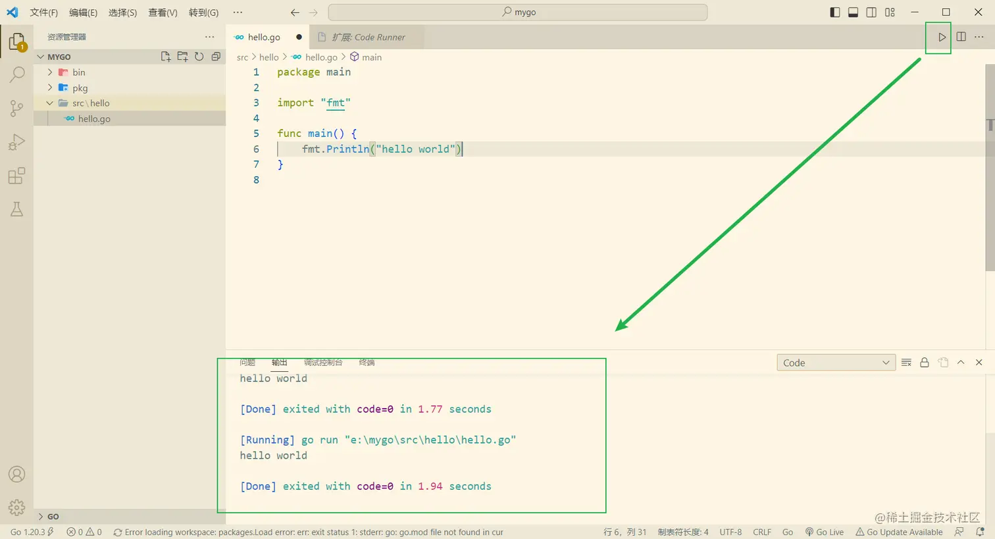This screenshot has height=539, width=995.
Task: Open the Manage settings gear
Action: tap(17, 507)
